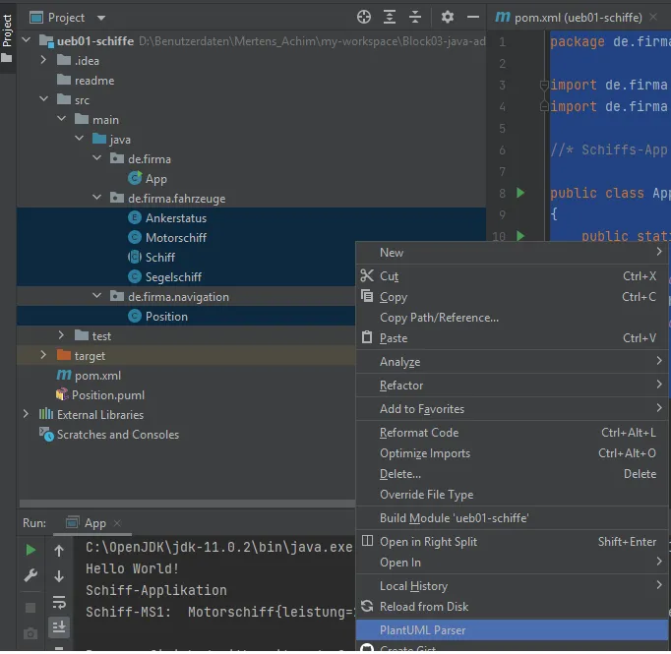Collapse the main folder
This screenshot has height=654, width=671.
[62, 119]
